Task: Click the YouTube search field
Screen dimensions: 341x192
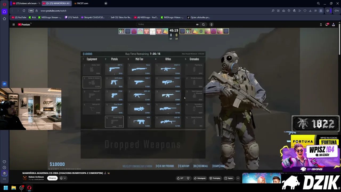Action: coord(167,25)
